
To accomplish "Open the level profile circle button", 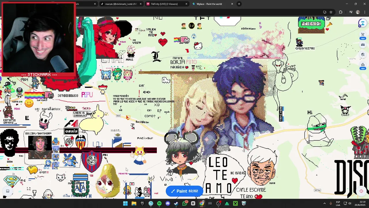I will pos(362,23).
